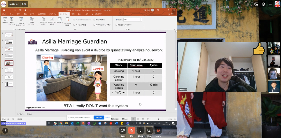Toggle the Use Presenter View checkbox
This screenshot has width=281, height=138.
click(116, 25)
